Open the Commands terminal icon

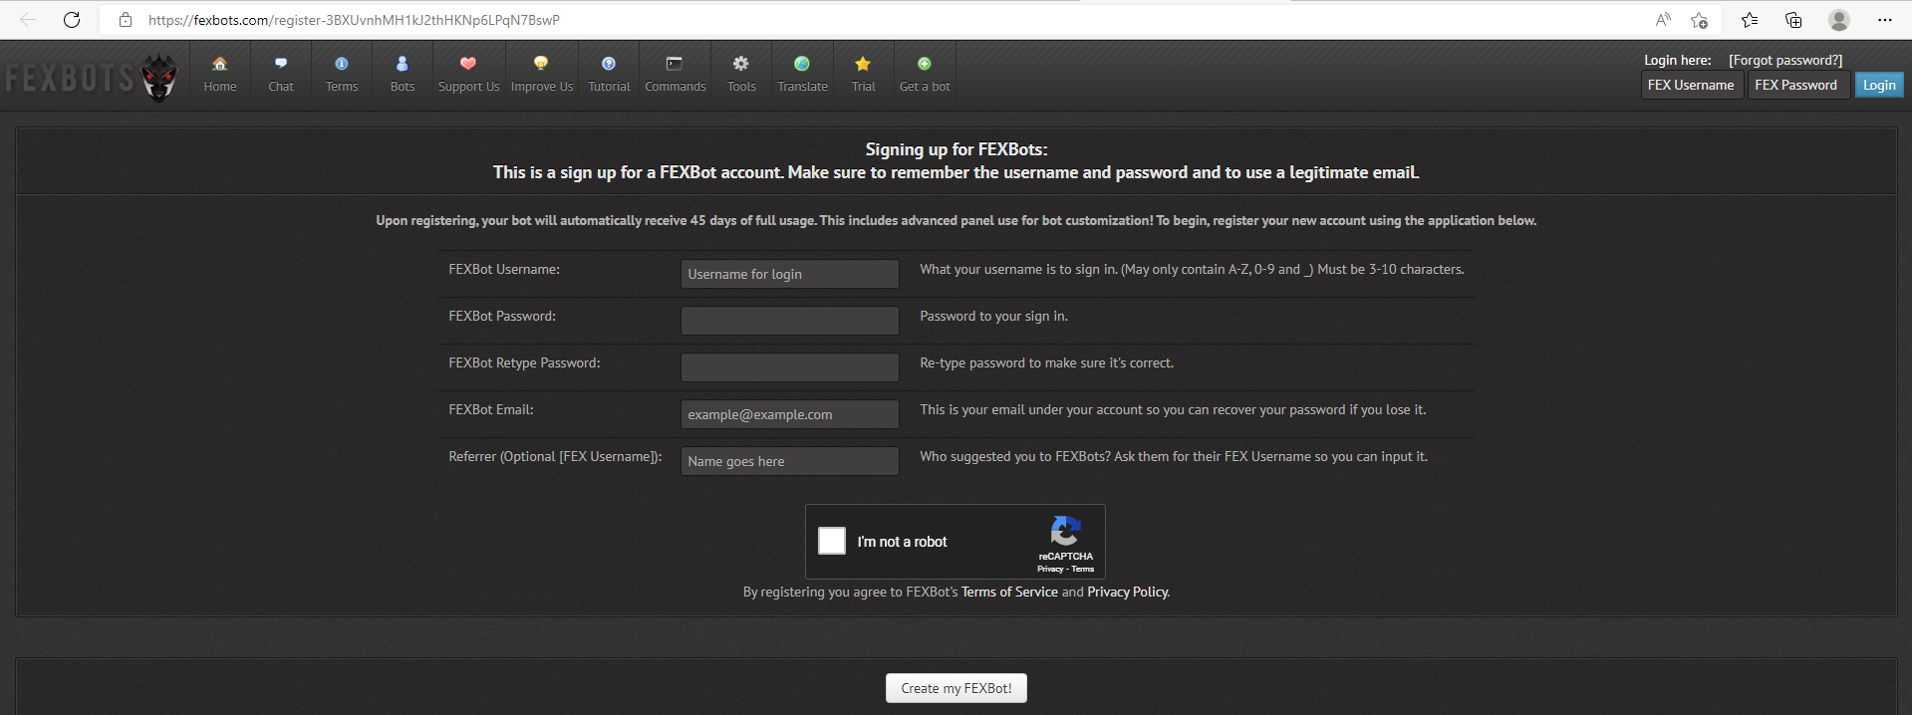(x=675, y=64)
